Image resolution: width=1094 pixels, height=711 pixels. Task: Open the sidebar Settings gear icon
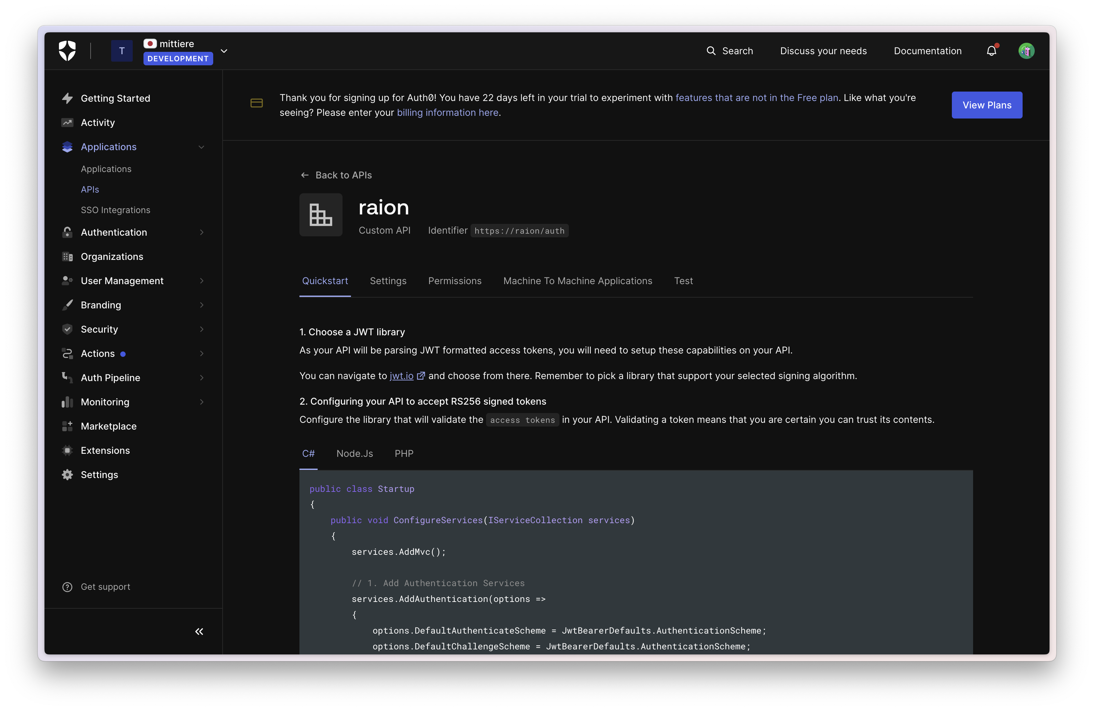point(68,475)
